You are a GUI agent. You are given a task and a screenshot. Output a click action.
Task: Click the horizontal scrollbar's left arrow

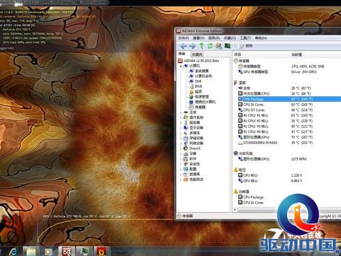click(235, 210)
